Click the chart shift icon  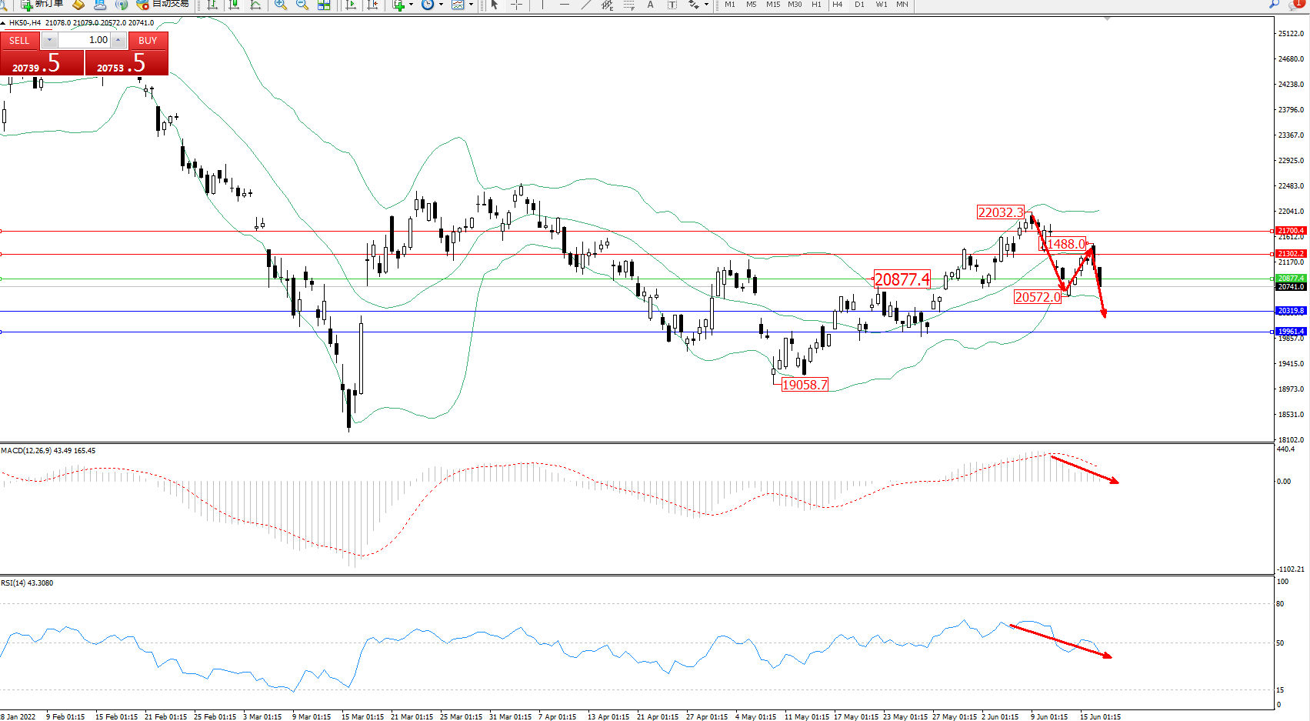tap(373, 5)
